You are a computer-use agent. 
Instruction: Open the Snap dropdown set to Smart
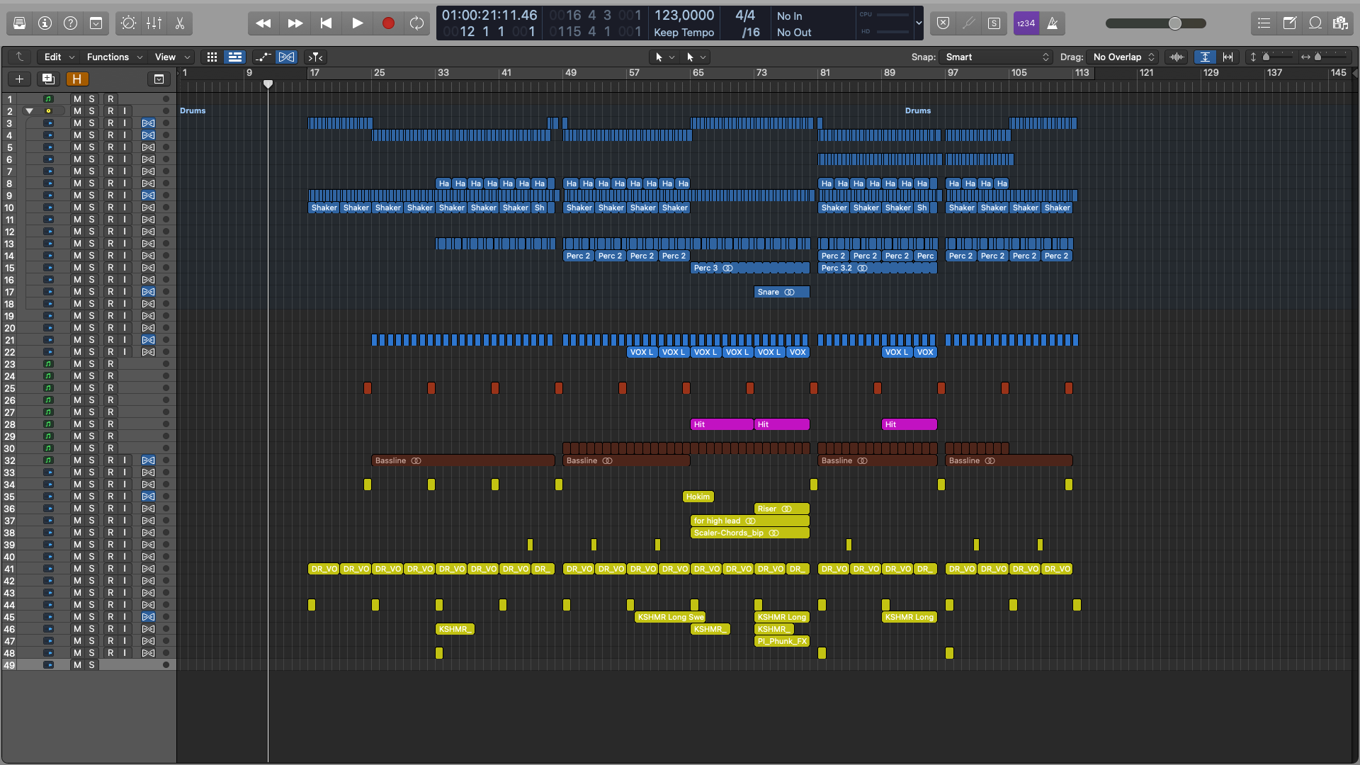click(x=997, y=57)
